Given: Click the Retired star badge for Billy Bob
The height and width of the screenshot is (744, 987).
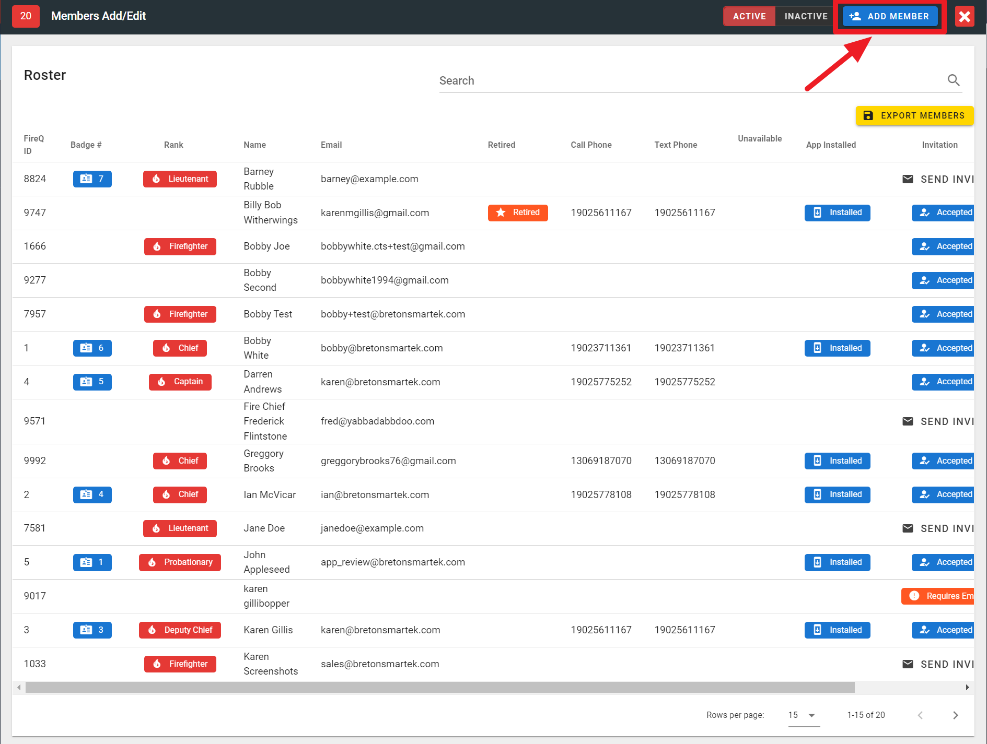Looking at the screenshot, I should (x=517, y=212).
